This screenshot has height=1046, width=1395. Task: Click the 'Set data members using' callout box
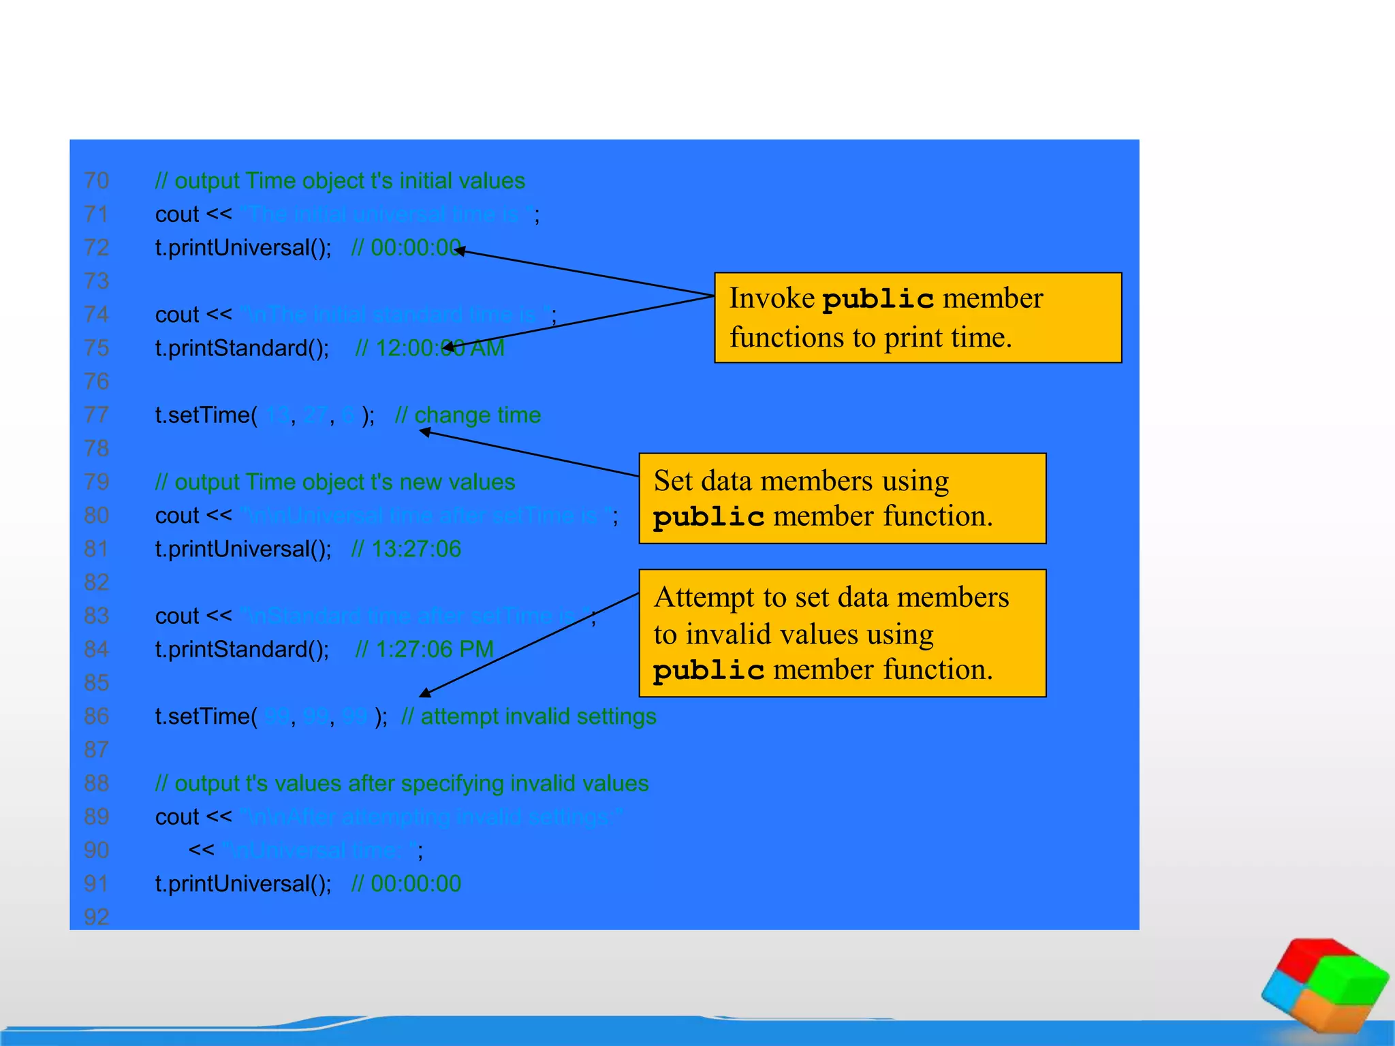842,498
